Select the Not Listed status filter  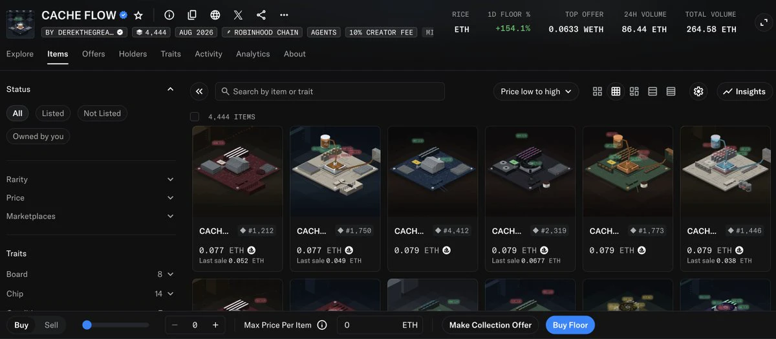(102, 113)
